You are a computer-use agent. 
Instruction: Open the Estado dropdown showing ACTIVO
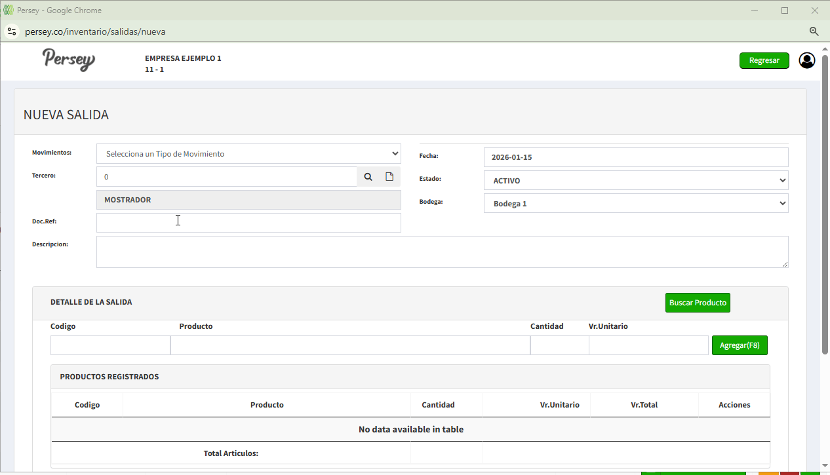(635, 181)
